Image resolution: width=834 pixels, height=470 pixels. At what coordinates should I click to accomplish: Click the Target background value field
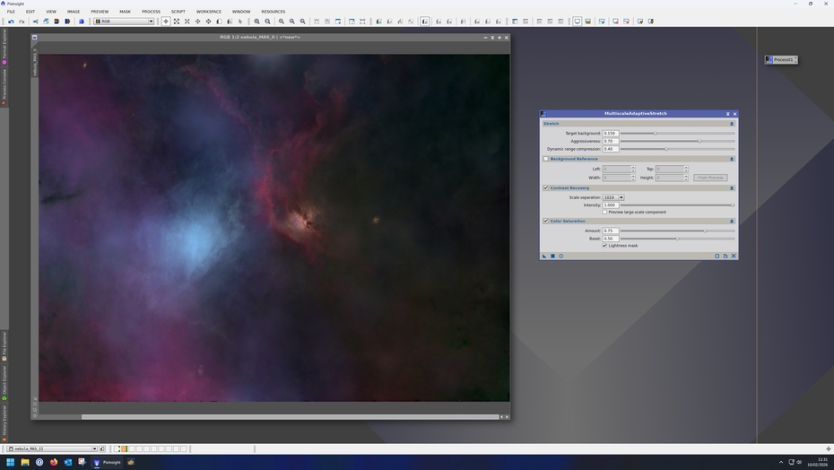(x=610, y=133)
